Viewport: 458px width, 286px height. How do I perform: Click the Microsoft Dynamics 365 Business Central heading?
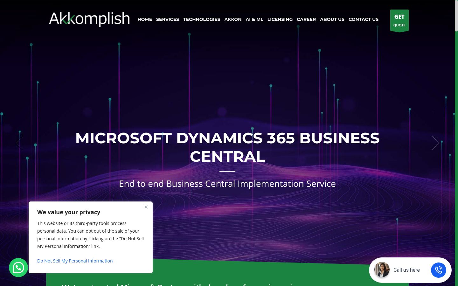point(227,147)
